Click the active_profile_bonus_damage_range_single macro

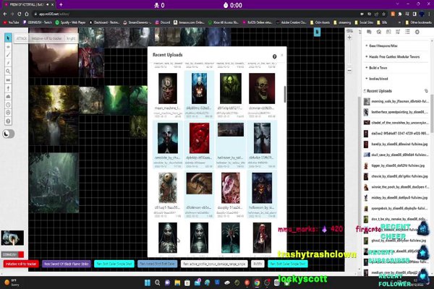214,264
